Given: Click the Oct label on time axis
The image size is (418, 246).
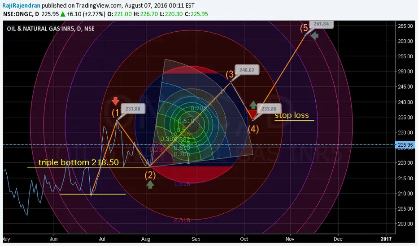Looking at the screenshot, I should click(x=244, y=239).
